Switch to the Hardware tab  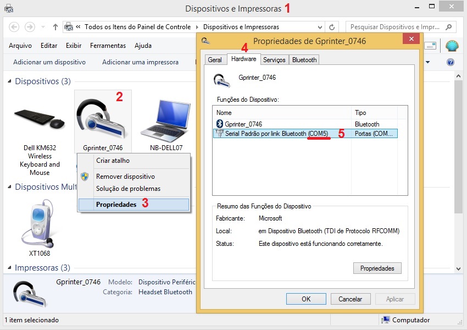243,59
